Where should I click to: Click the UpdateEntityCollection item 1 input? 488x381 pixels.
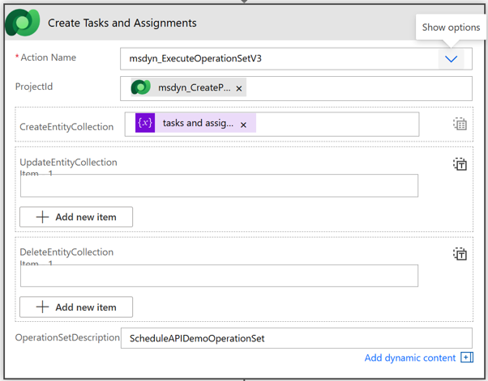[219, 186]
